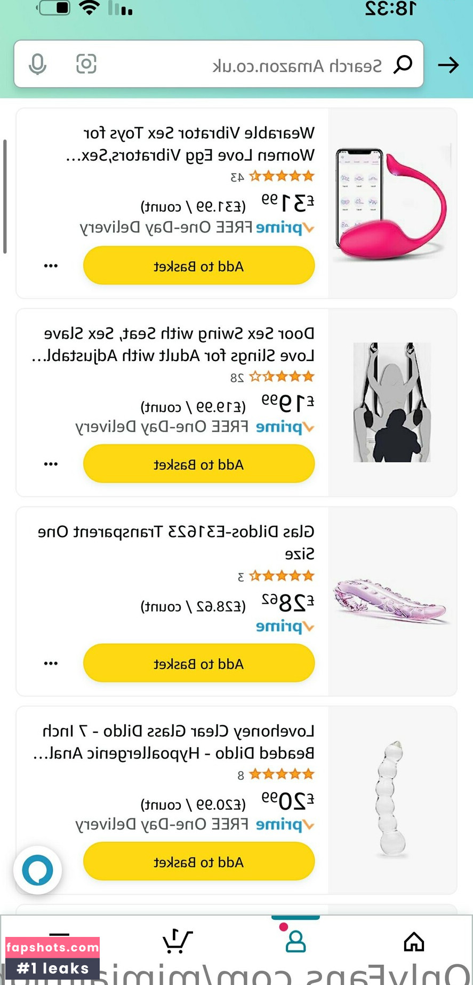
Task: Open the Alexa assistant bubble
Action: pos(37,870)
